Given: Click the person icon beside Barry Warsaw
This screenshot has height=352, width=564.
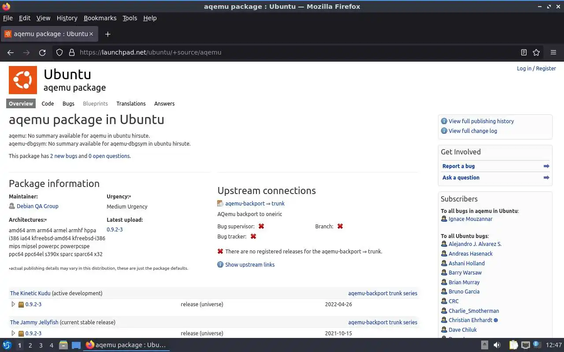Looking at the screenshot, I should pos(444,272).
